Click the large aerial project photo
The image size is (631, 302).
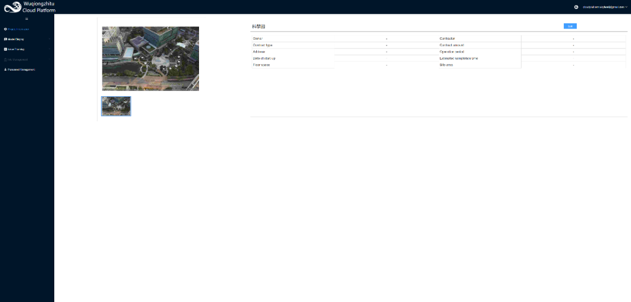coord(151,59)
